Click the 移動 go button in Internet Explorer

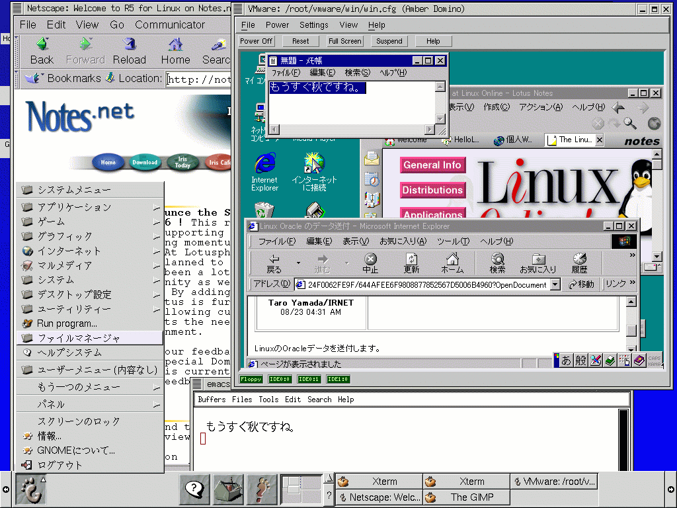pyautogui.click(x=582, y=284)
